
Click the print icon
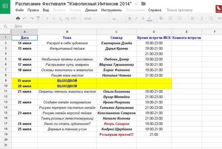[18, 18]
